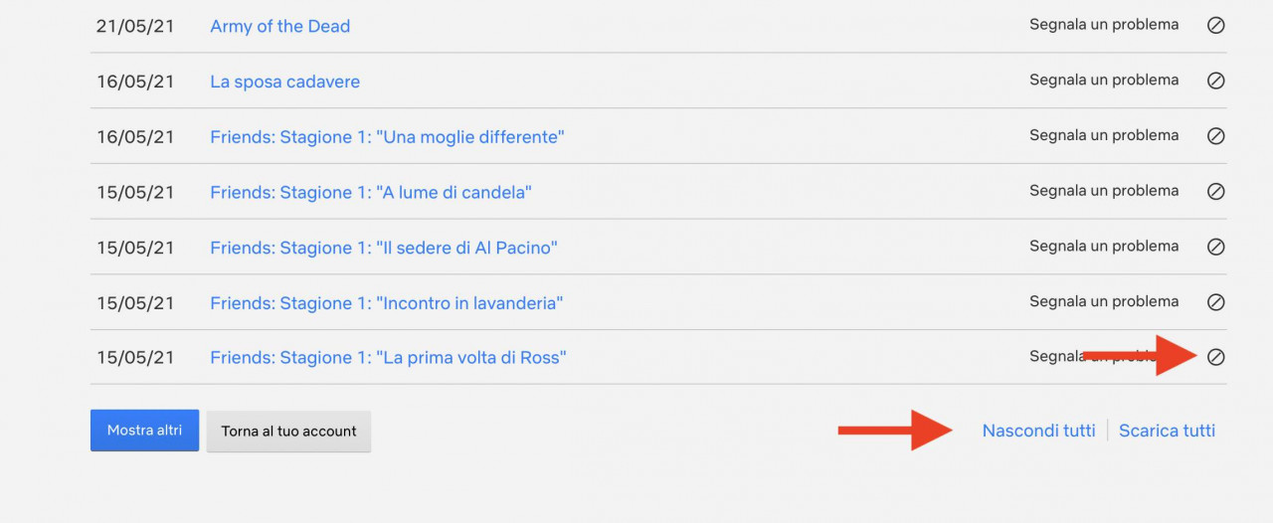The width and height of the screenshot is (1273, 523).
Task: Hide "Una moglie differente" episode via circle icon
Action: point(1215,136)
